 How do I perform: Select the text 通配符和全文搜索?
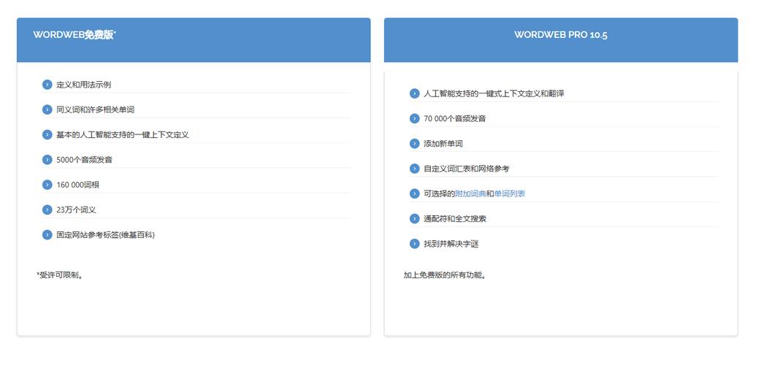455,219
